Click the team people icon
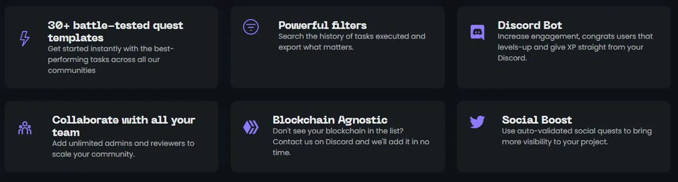Screen dimensions: 678x182 click(25, 128)
